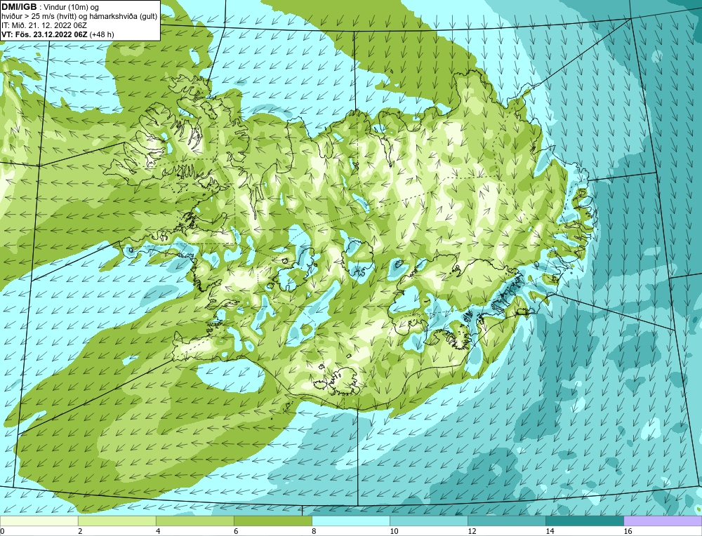Click the 6–8 m/s dark green legend swatch
Image resolution: width=702 pixels, height=536 pixels.
pyautogui.click(x=272, y=521)
